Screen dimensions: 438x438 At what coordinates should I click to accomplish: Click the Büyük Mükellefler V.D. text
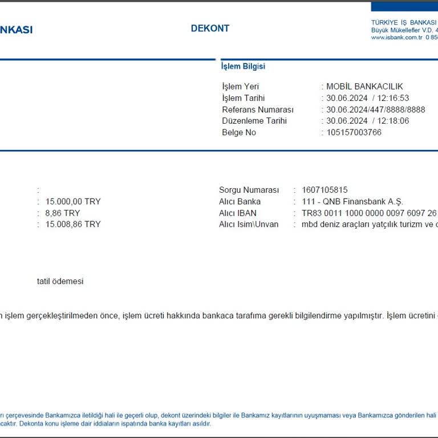click(x=402, y=30)
